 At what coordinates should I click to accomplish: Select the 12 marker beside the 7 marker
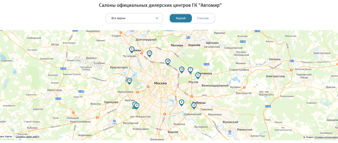point(182,70)
